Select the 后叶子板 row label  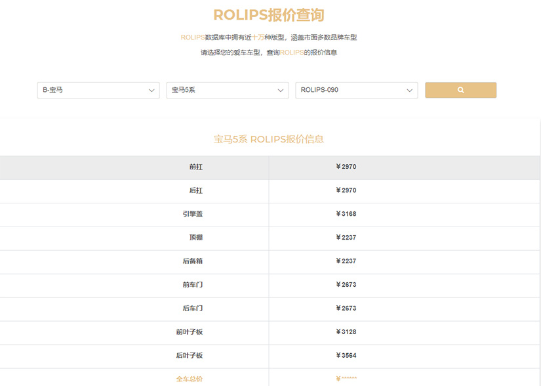coord(189,355)
